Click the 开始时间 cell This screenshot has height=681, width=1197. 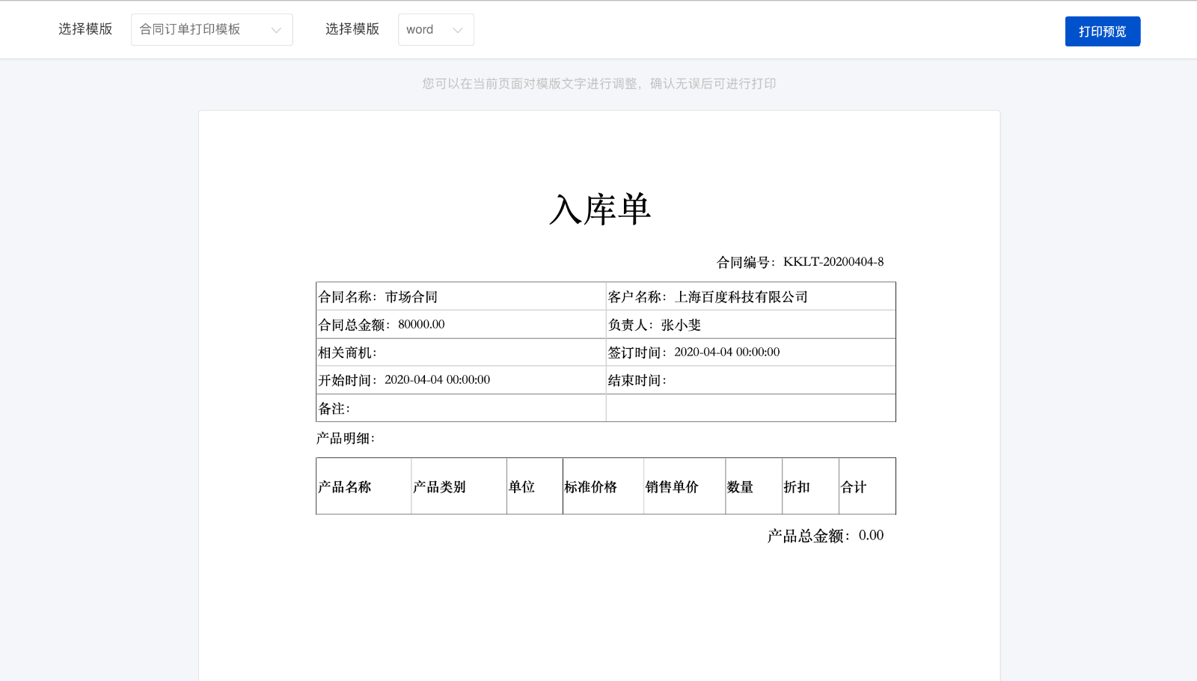point(461,380)
